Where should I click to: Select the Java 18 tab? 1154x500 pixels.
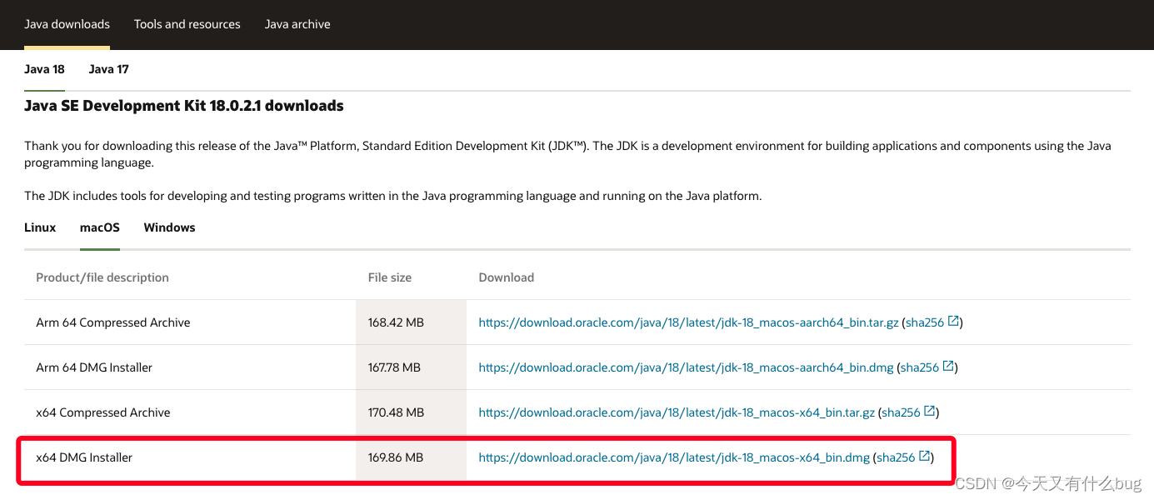(44, 69)
